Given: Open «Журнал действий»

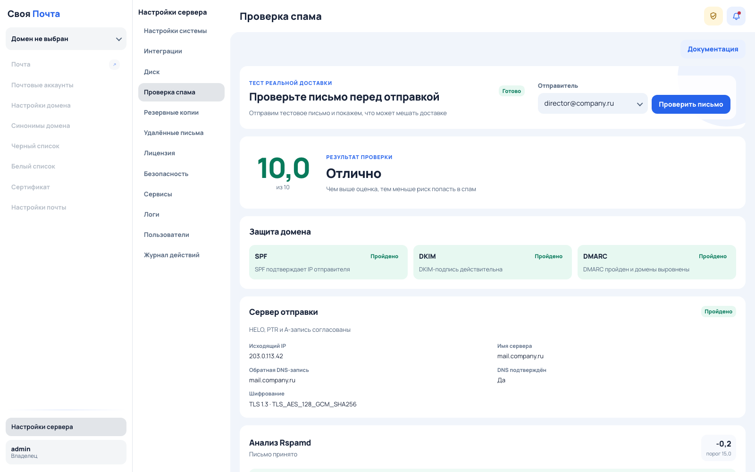Looking at the screenshot, I should point(181,255).
